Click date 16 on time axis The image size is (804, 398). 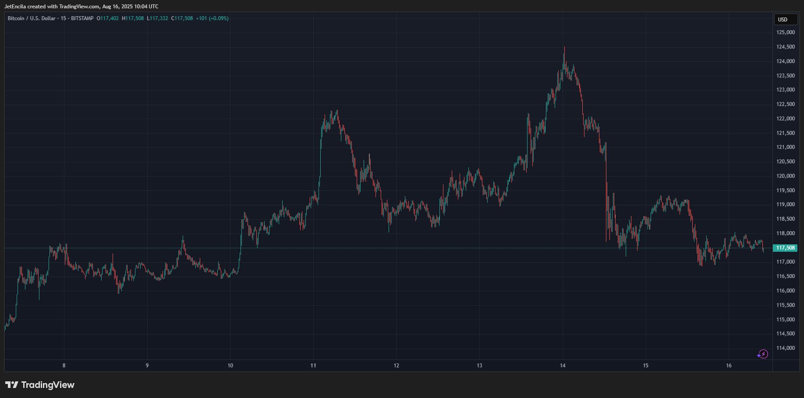(x=729, y=366)
